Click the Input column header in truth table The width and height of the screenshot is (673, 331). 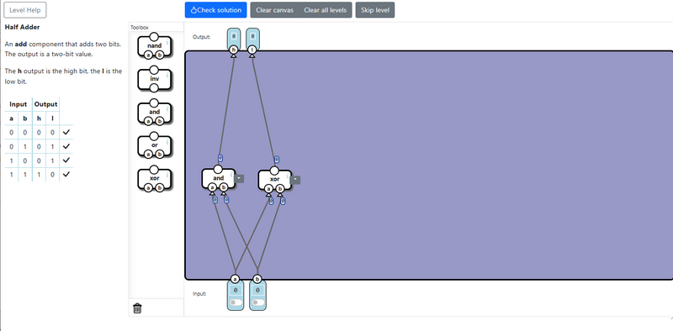pos(19,104)
